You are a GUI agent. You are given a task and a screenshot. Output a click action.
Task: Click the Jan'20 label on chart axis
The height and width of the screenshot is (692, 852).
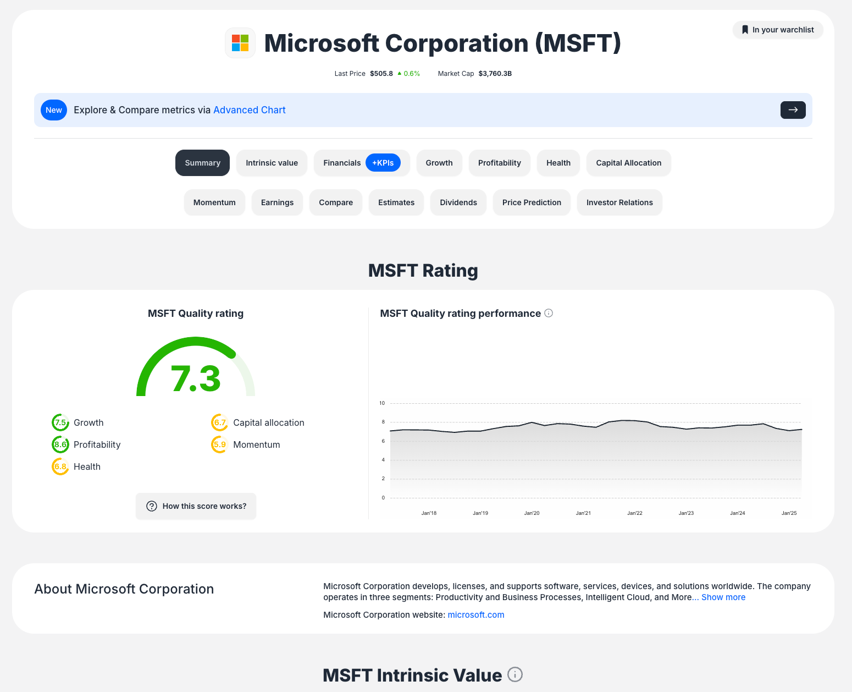(x=532, y=513)
